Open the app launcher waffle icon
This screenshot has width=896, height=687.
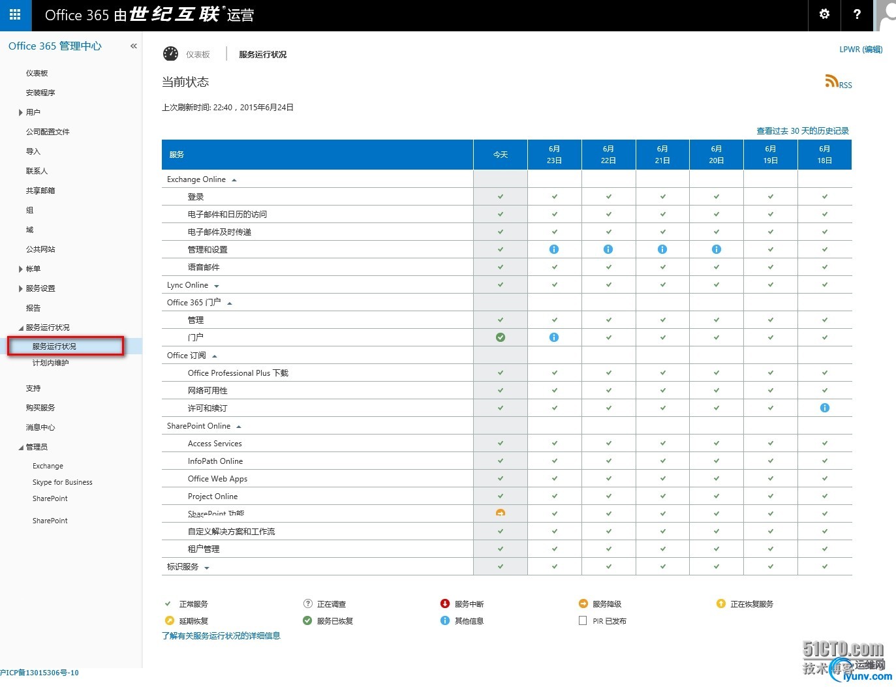tap(16, 14)
